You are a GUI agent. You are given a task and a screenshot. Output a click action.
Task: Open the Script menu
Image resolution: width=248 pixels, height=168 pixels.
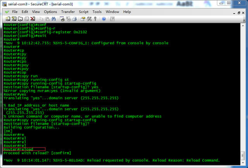click(84, 12)
